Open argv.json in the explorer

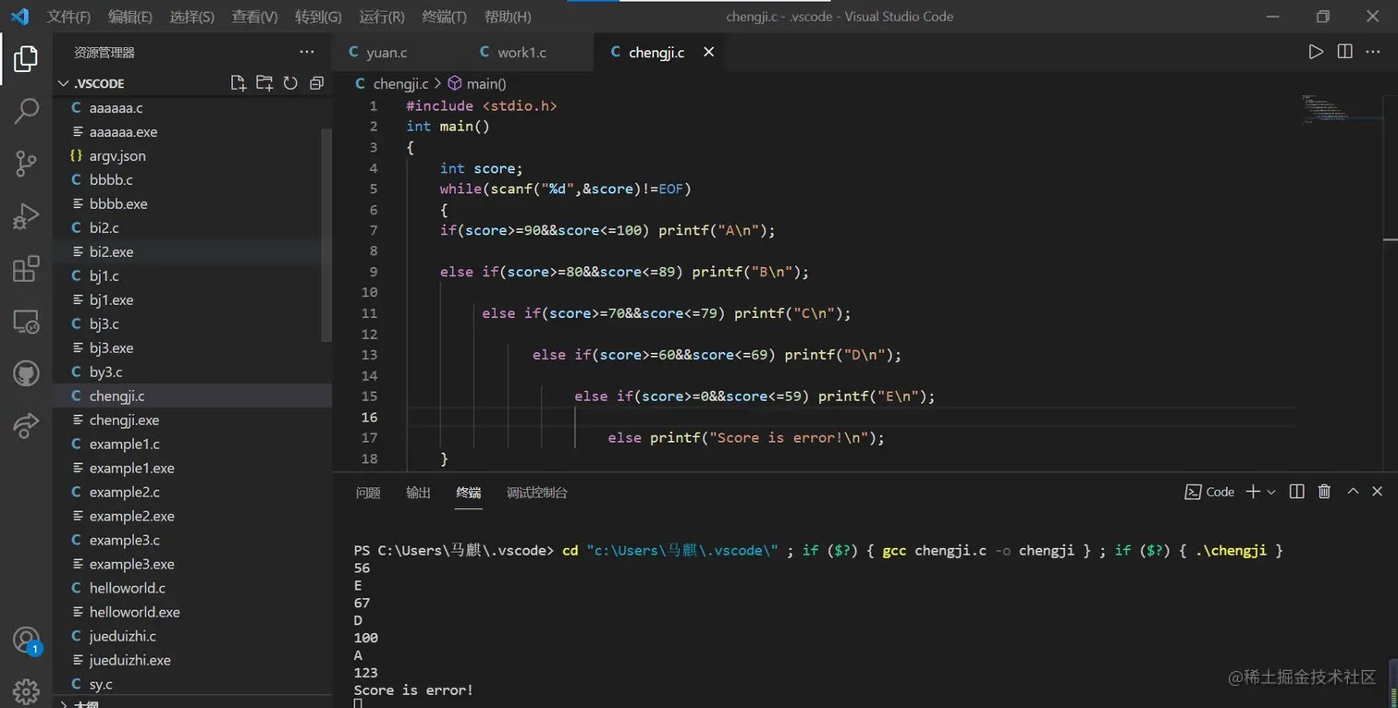(192, 156)
